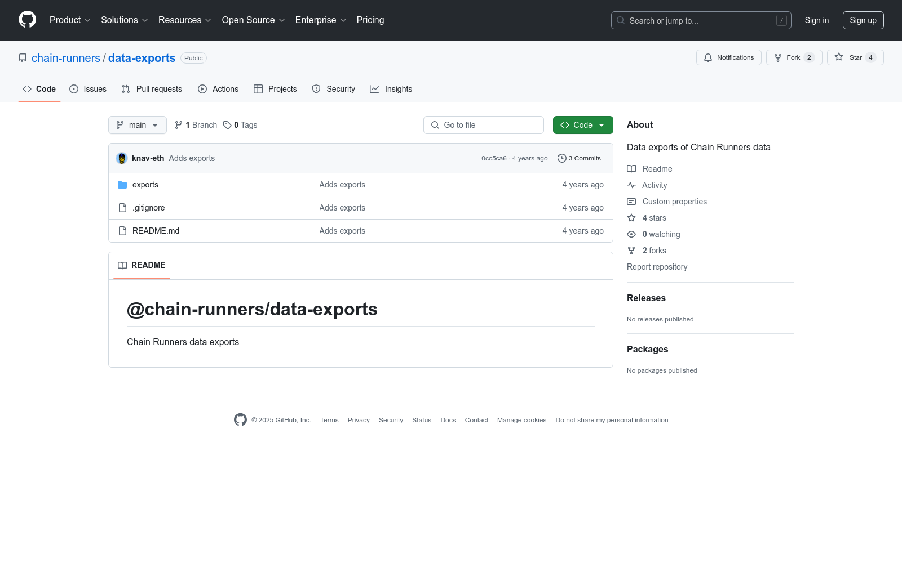This screenshot has height=563, width=902.
Task: Click the Notifications bell button
Action: click(729, 57)
